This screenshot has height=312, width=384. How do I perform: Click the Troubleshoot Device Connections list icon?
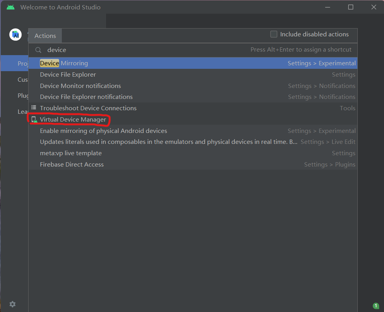34,108
